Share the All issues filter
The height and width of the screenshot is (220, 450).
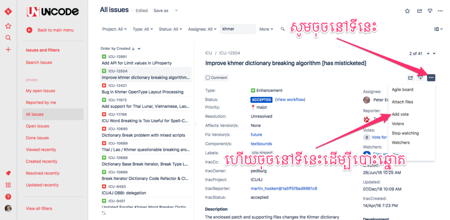tap(419, 11)
